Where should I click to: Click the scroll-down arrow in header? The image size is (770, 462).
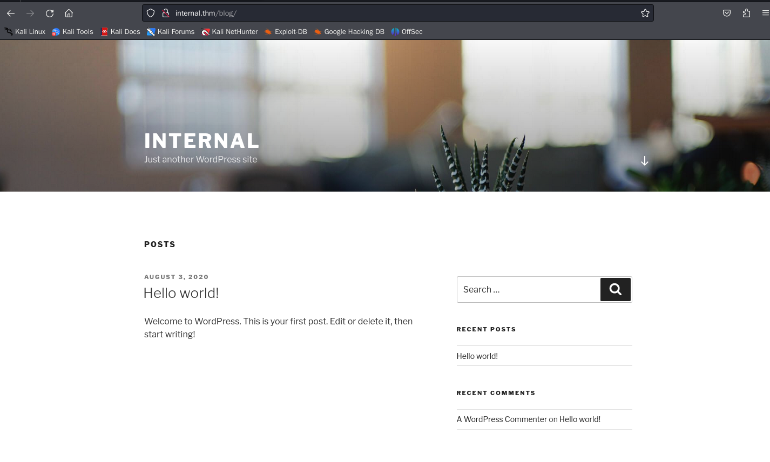(644, 161)
